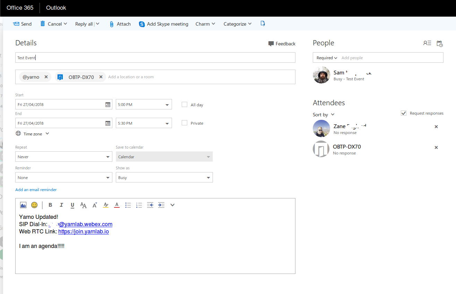
Task: Click the Test Event title field
Action: tap(155, 57)
